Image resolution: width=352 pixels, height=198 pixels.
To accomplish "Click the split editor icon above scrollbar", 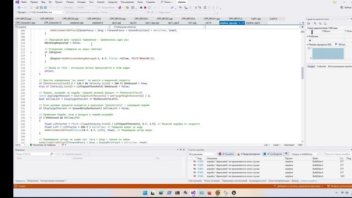I will [x=302, y=27].
